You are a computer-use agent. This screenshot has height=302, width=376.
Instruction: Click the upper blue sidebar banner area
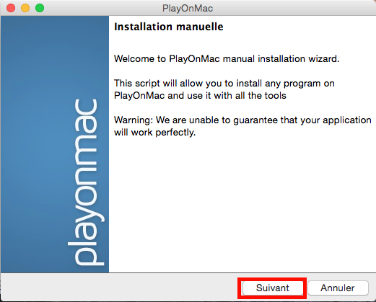tap(55, 55)
